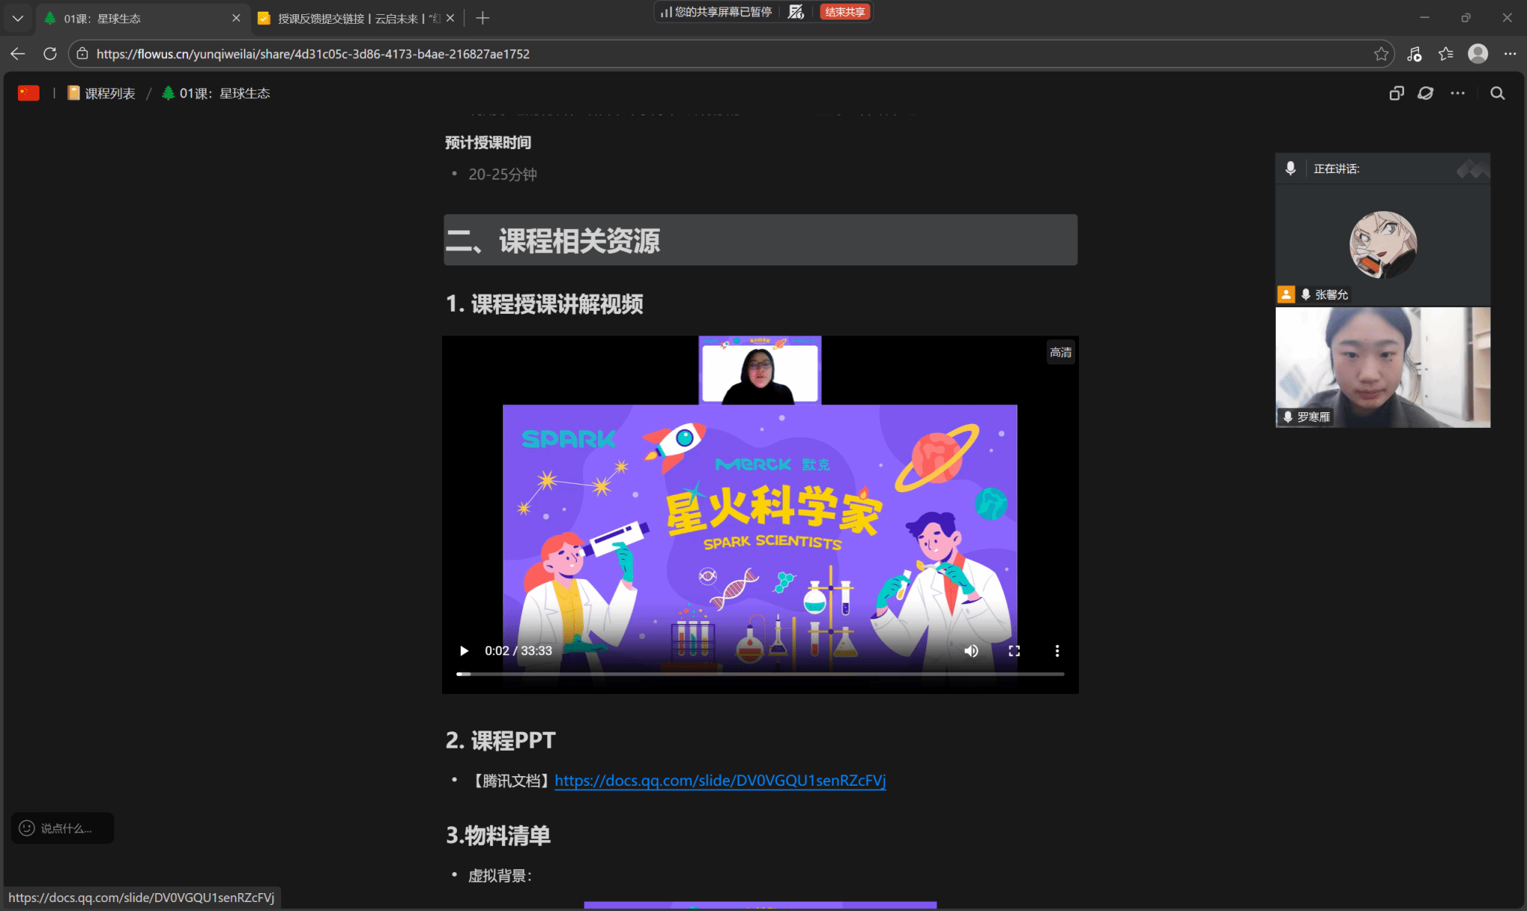Screen dimensions: 1527x911
Task: Click the 2. 课程PPT heading
Action: pyautogui.click(x=500, y=740)
